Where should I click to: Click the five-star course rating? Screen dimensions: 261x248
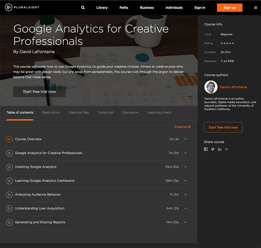pyautogui.click(x=227, y=43)
